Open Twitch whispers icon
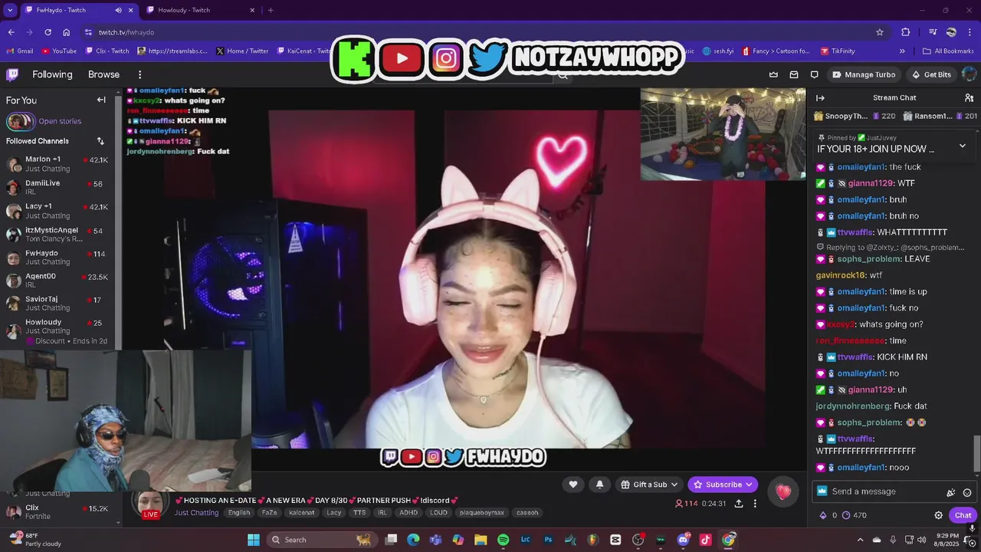The width and height of the screenshot is (981, 552). [814, 74]
